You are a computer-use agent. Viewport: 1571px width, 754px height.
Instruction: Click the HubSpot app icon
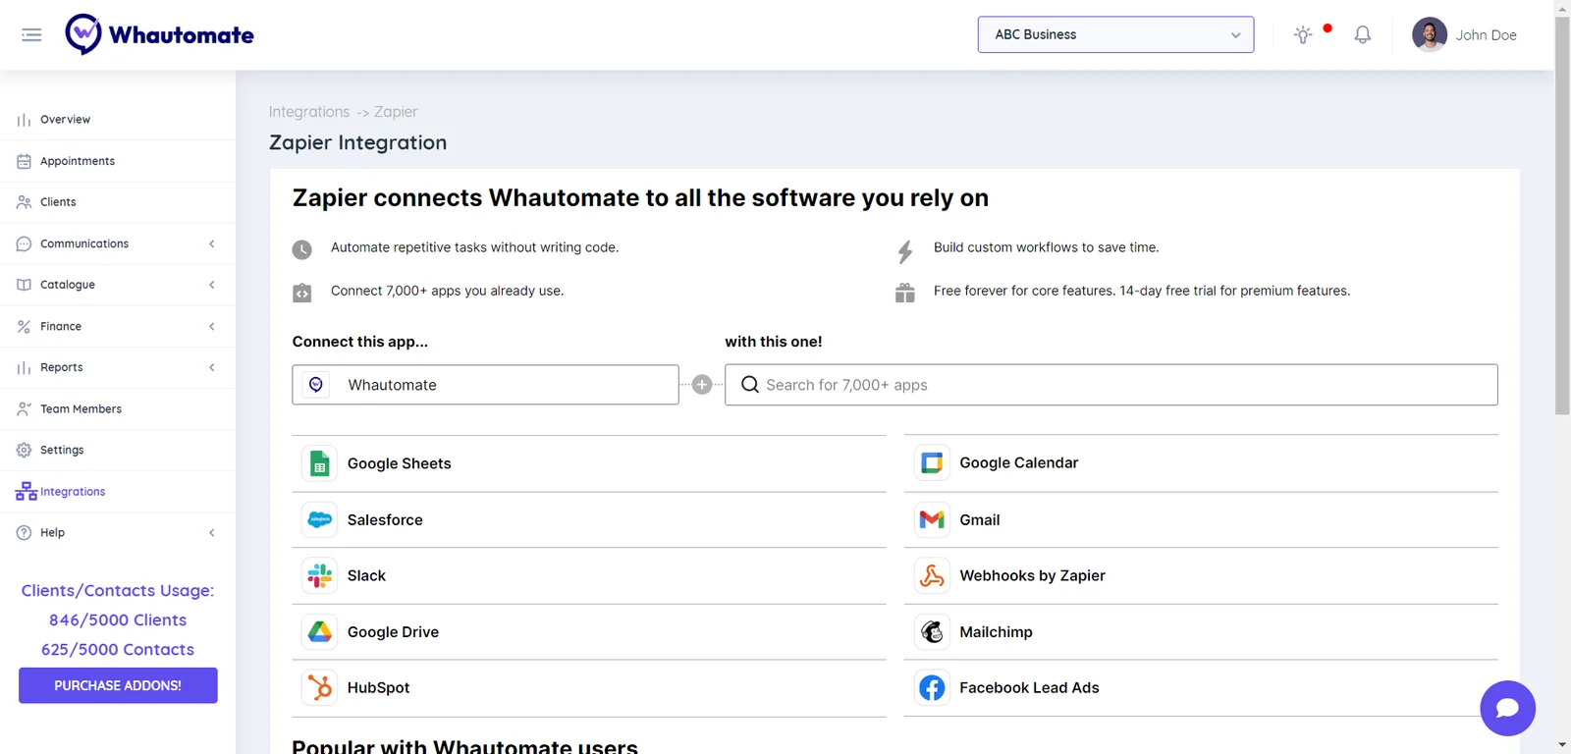tap(320, 688)
